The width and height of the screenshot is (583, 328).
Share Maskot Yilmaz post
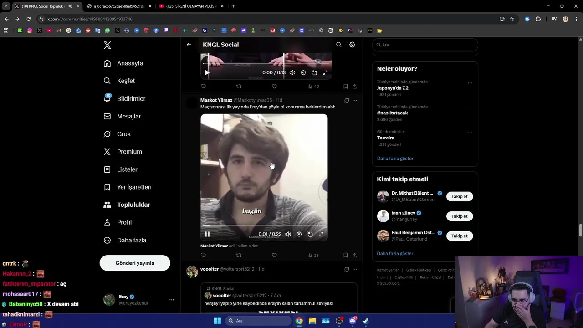[355, 255]
